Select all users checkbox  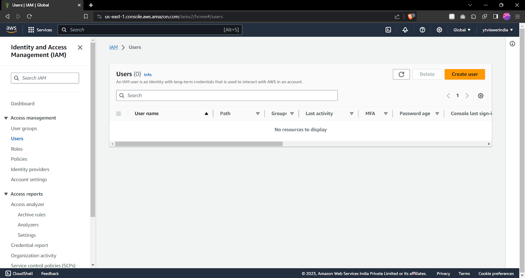pyautogui.click(x=118, y=114)
